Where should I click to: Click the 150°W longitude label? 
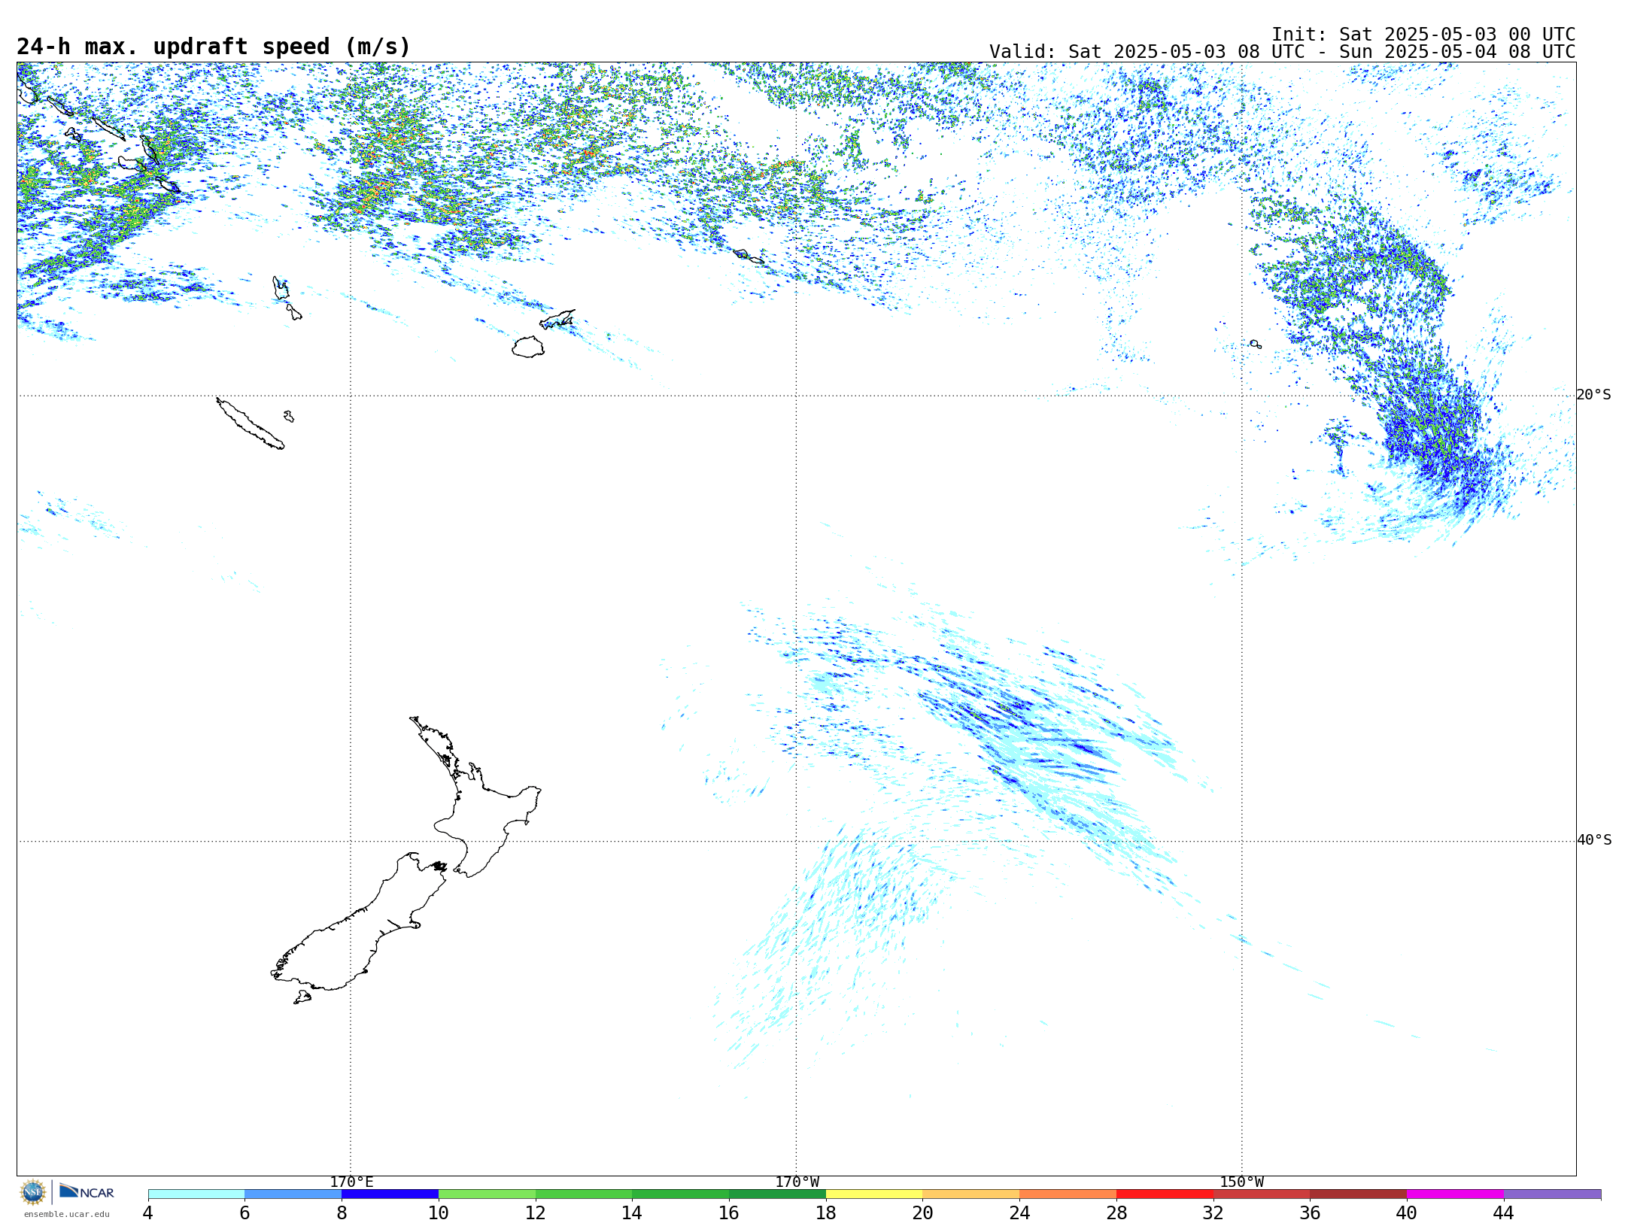click(1241, 1182)
